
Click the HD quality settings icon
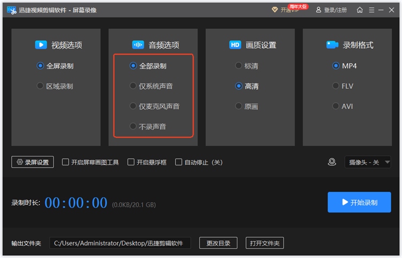[x=235, y=45]
